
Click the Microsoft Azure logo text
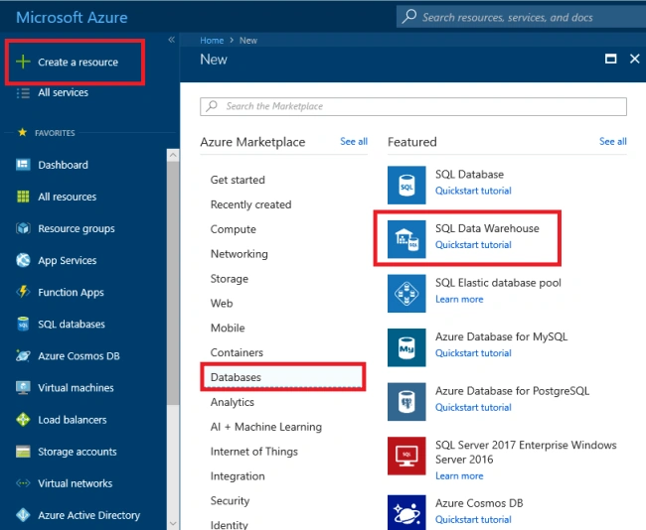tap(72, 17)
